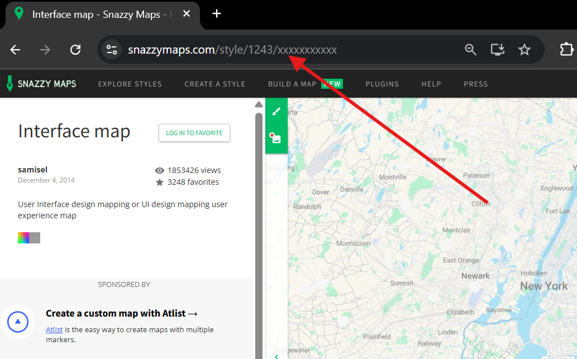Viewport: 577px width, 359px height.
Task: Close the Interface map browser tab
Action: coord(187,13)
